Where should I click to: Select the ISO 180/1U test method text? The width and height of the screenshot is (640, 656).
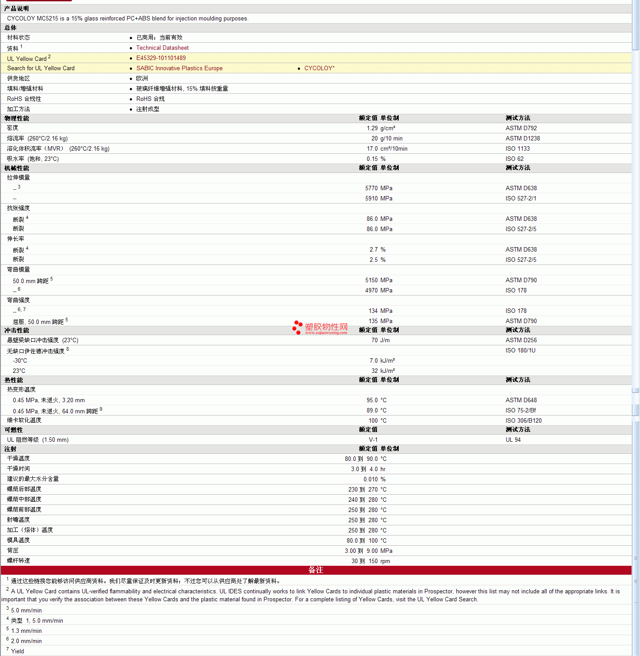(x=520, y=351)
